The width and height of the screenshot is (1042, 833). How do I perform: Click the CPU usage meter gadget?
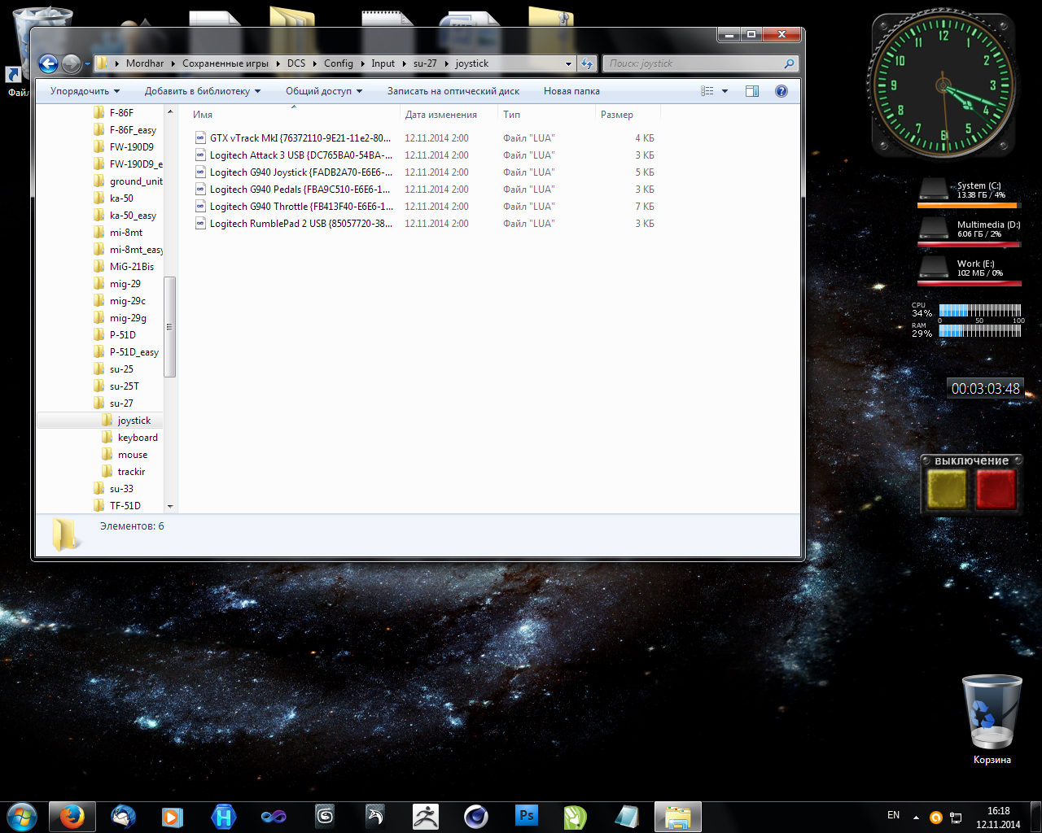tap(967, 310)
